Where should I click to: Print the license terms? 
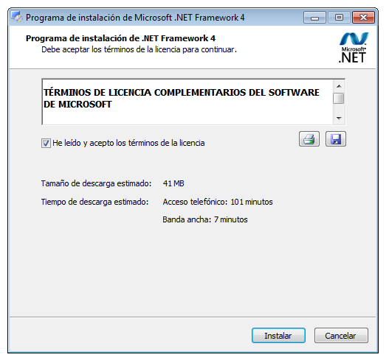coord(309,139)
